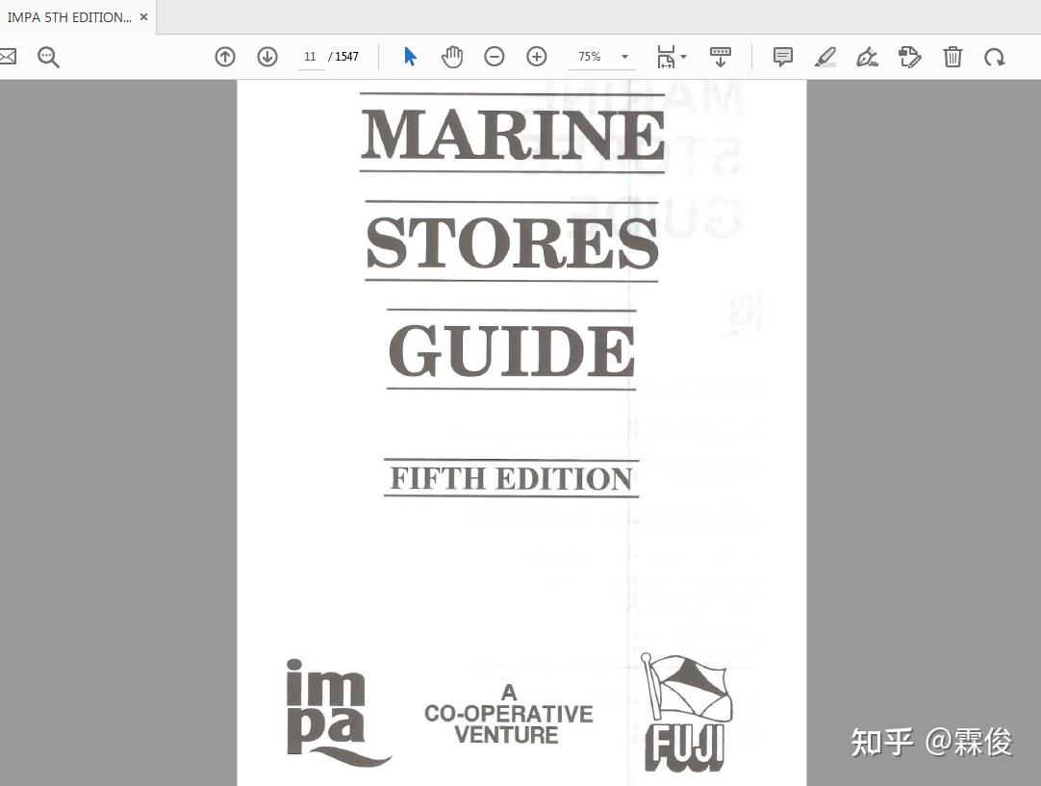The width and height of the screenshot is (1041, 786).
Task: Click the trash icon to delete pages
Action: coord(952,57)
